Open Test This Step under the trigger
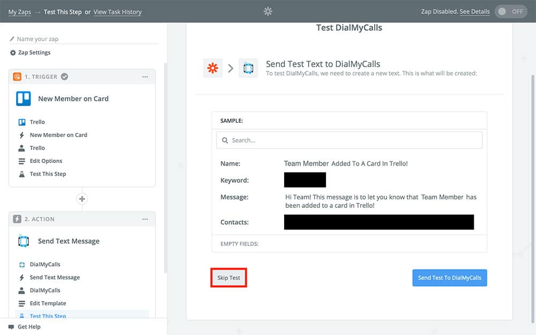Viewport: 536px width, 335px height. click(48, 174)
